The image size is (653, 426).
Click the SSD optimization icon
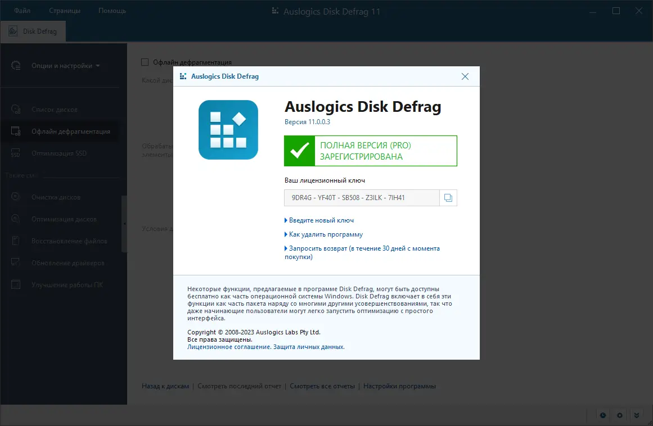[16, 153]
